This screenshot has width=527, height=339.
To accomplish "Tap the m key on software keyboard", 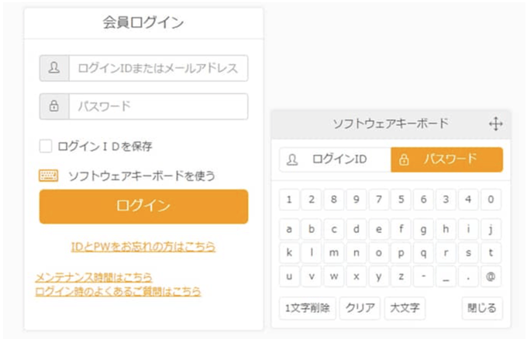I will click(334, 253).
